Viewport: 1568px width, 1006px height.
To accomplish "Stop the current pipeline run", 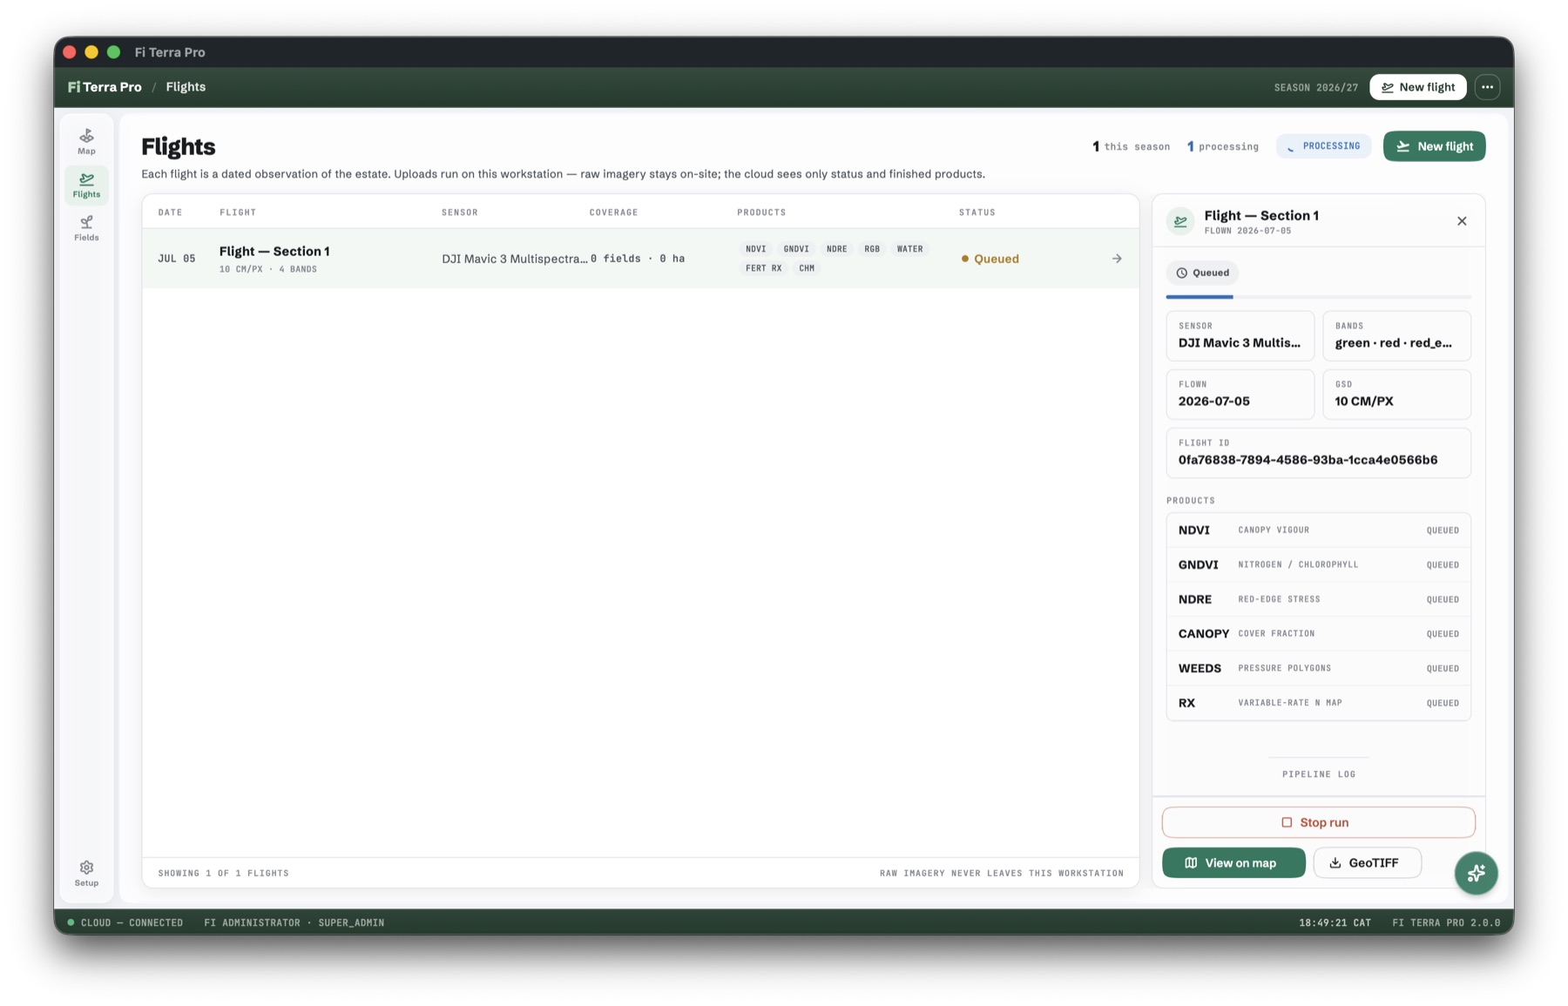I will pyautogui.click(x=1318, y=822).
